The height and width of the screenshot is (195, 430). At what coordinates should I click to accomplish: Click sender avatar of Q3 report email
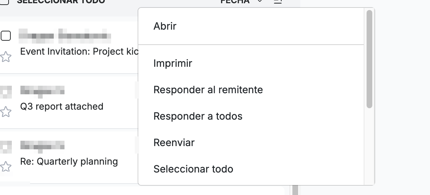coord(6,91)
